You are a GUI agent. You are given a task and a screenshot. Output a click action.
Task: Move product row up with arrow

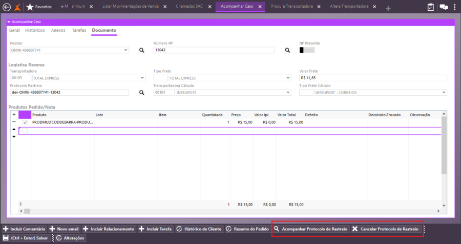(14, 129)
